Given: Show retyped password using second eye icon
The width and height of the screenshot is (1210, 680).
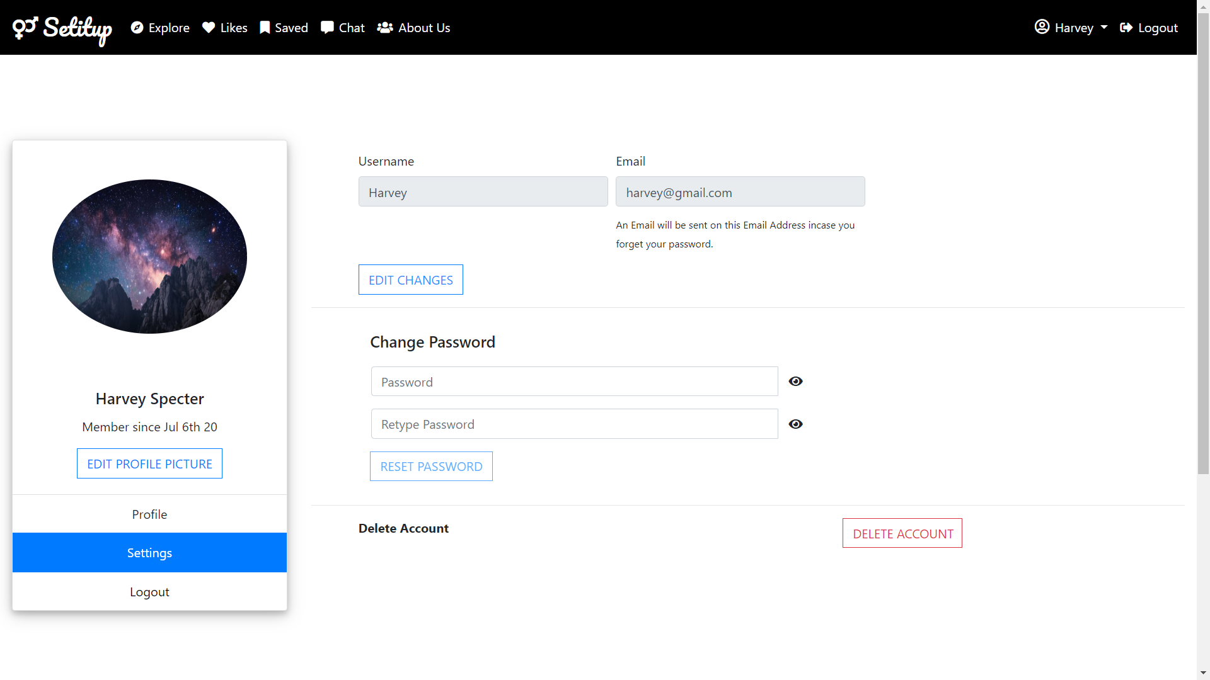Looking at the screenshot, I should tap(795, 424).
